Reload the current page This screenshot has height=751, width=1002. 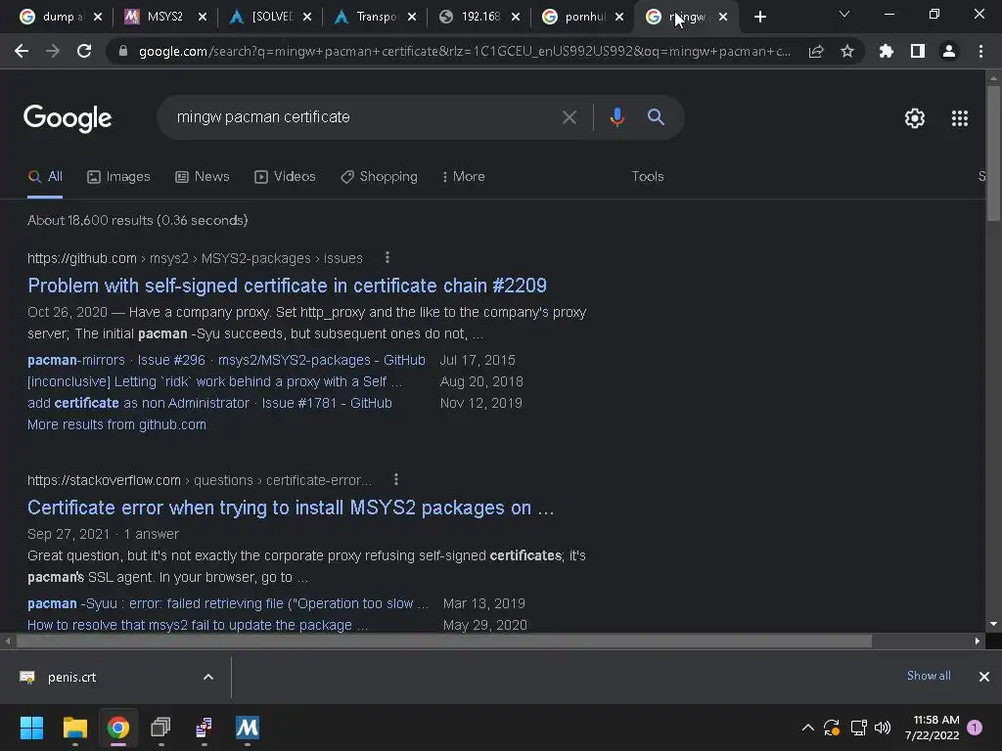84,51
